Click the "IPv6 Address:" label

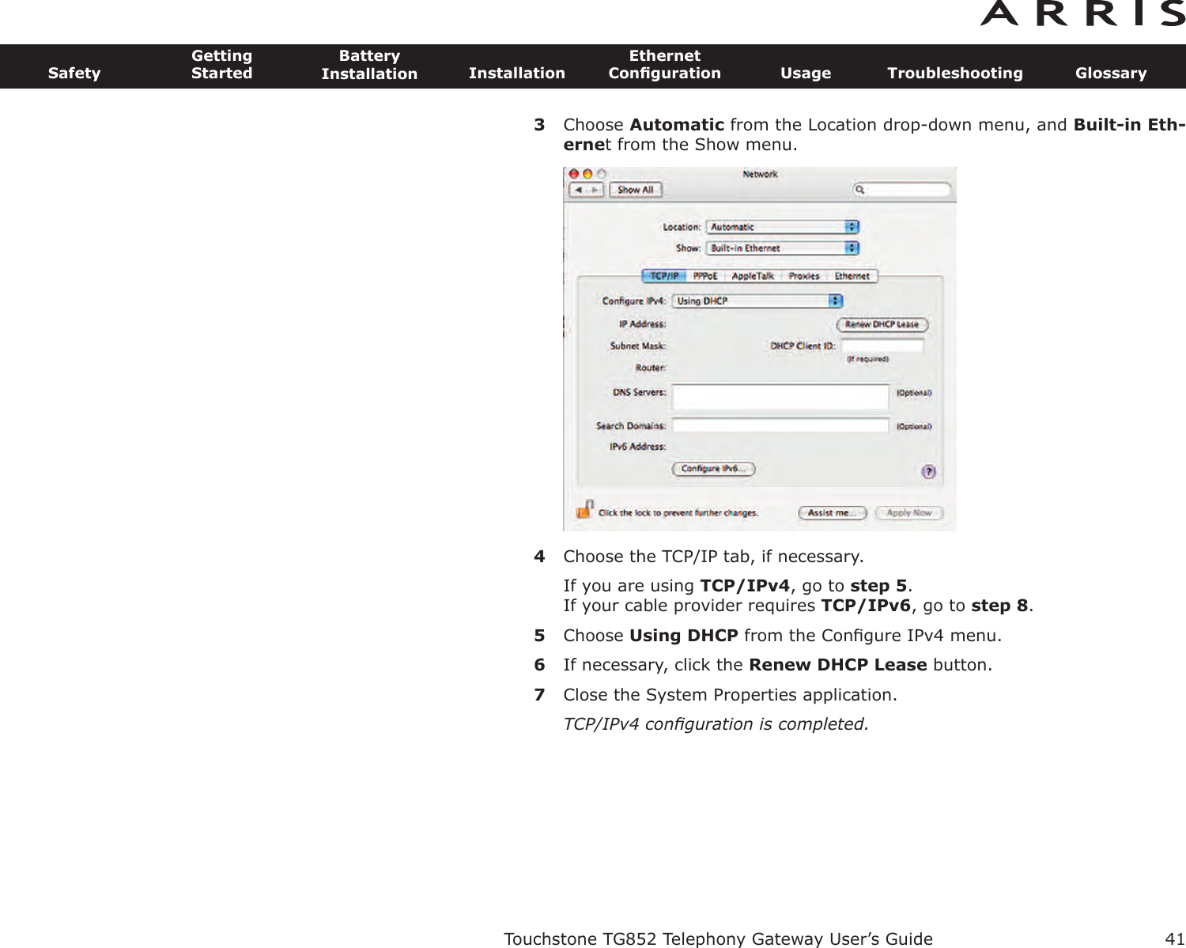tap(637, 447)
